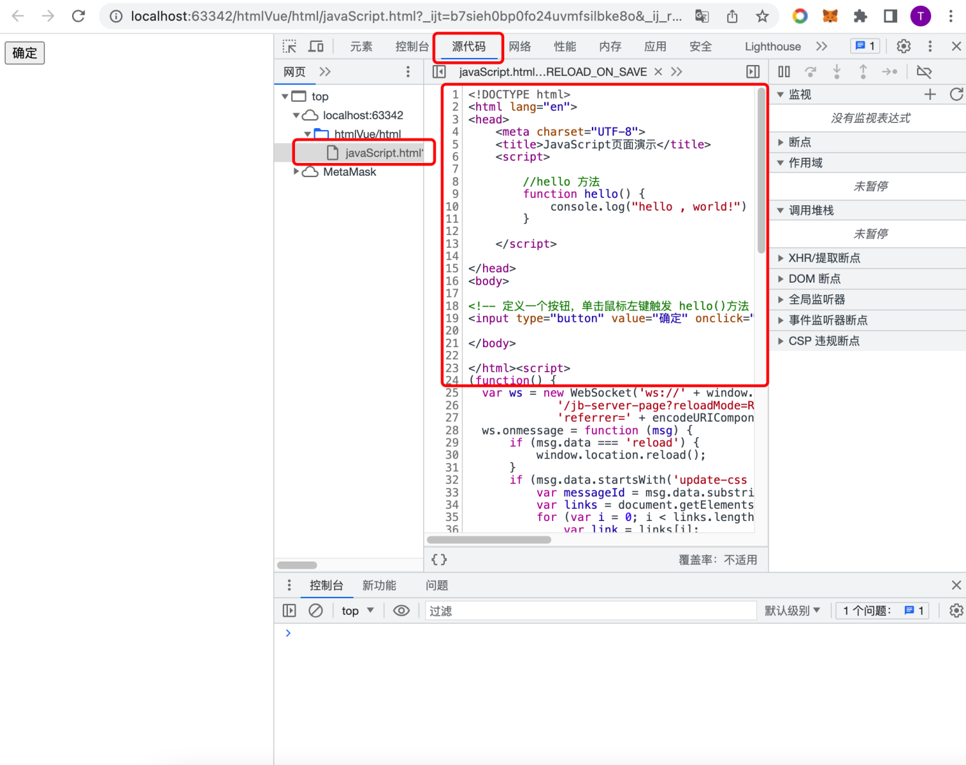This screenshot has height=765, width=966.
Task: Switch to 应用 tab
Action: (655, 46)
